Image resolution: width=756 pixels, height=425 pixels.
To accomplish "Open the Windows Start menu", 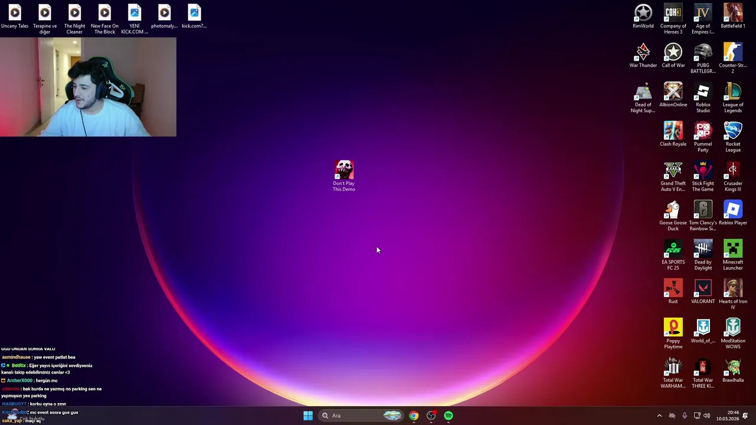I will pos(308,416).
